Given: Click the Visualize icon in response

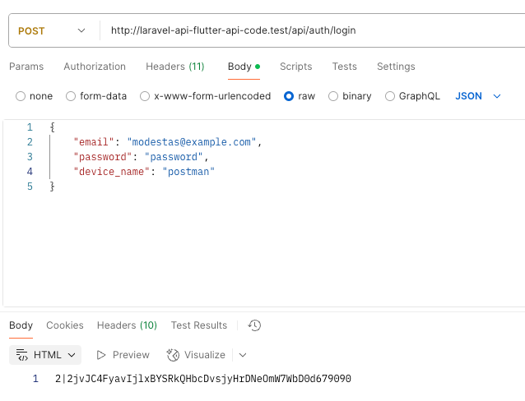Looking at the screenshot, I should pos(173,355).
